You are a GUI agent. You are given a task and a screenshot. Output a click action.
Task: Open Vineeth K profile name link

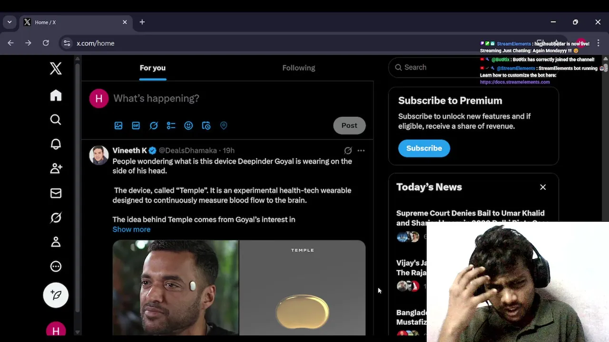(129, 151)
